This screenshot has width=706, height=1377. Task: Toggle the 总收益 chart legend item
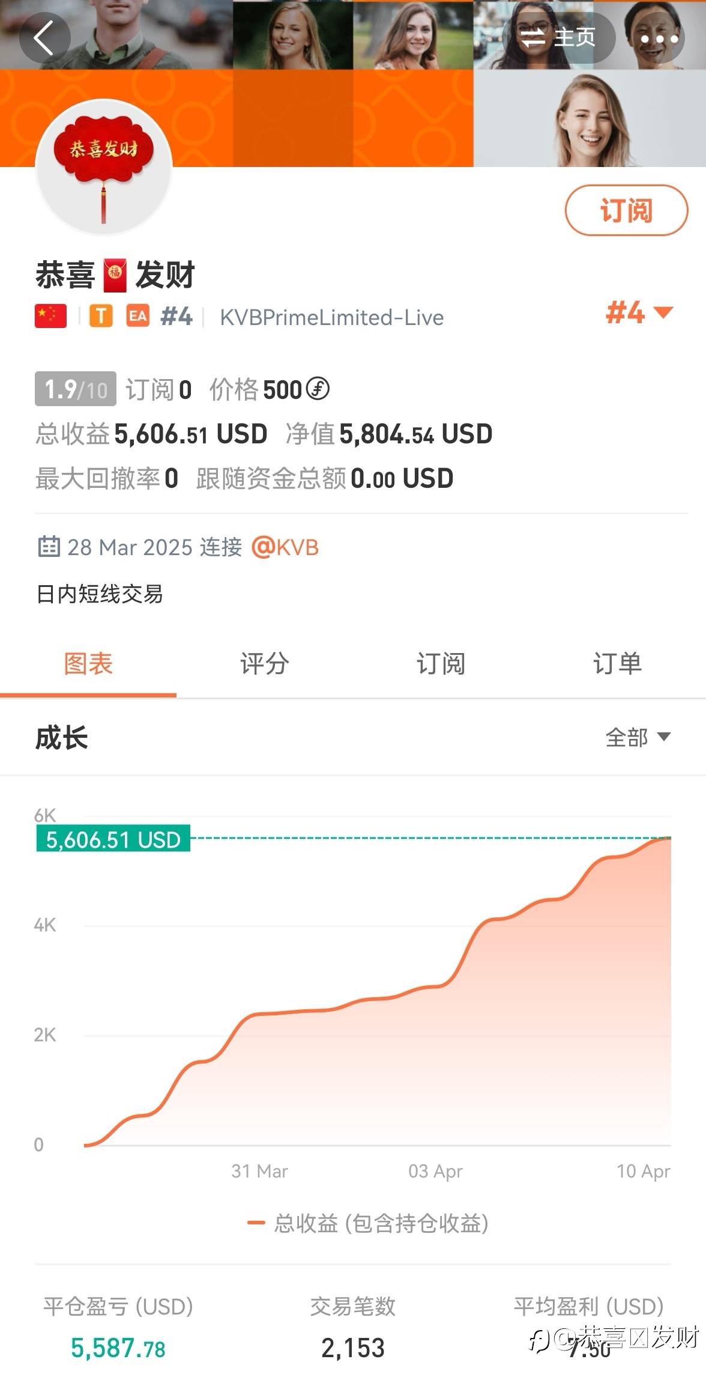pos(369,1223)
